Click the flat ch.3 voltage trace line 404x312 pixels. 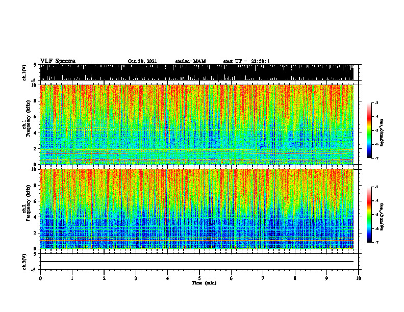tap(196, 262)
